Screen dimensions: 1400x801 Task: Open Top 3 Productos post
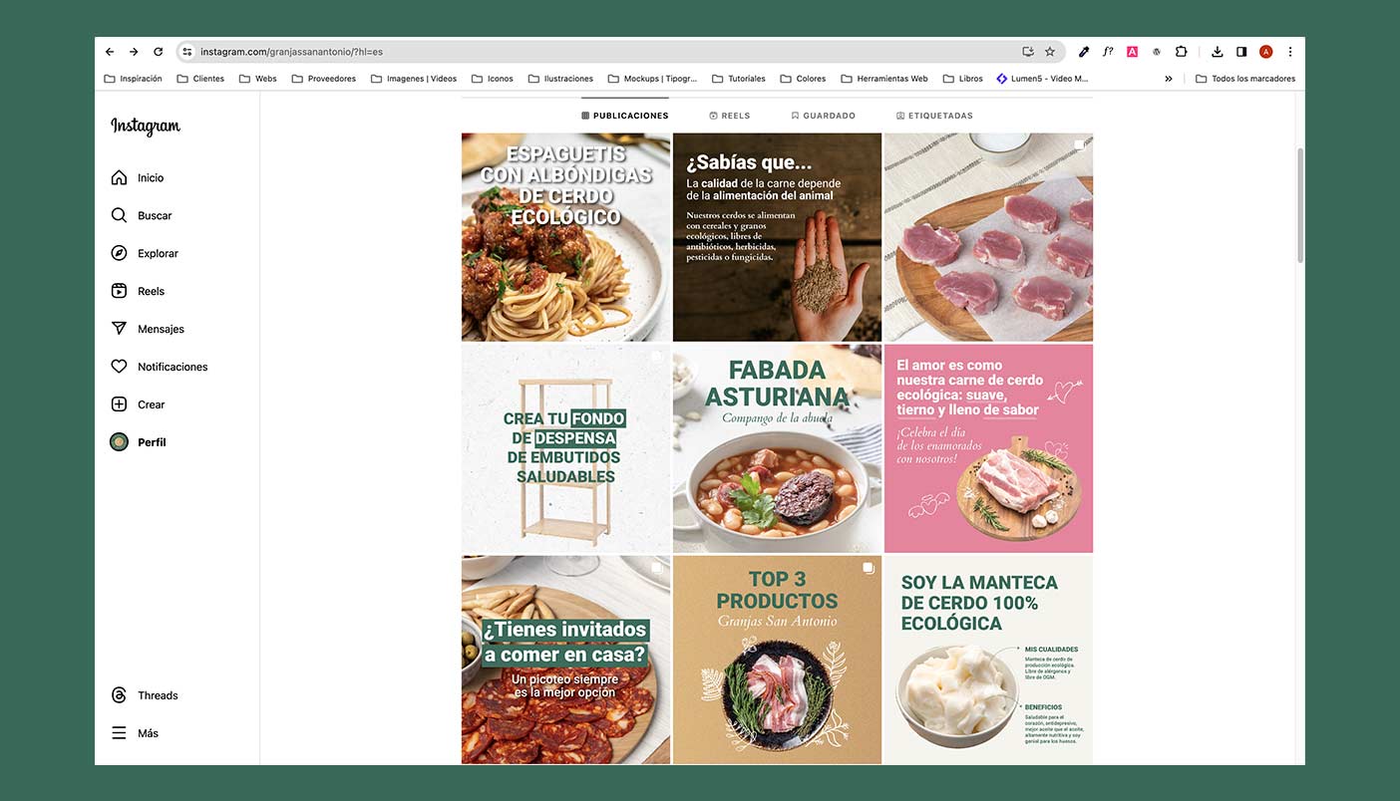[777, 660]
